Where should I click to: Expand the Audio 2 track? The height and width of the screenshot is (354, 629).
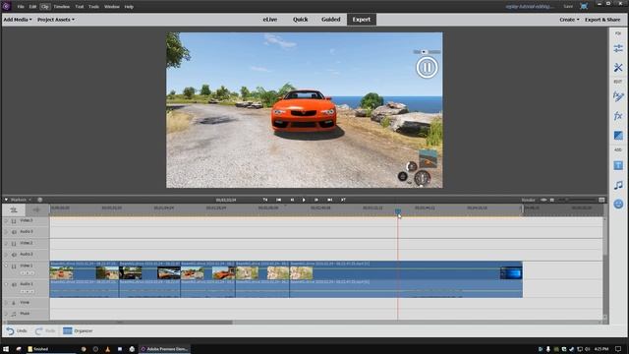[6, 255]
